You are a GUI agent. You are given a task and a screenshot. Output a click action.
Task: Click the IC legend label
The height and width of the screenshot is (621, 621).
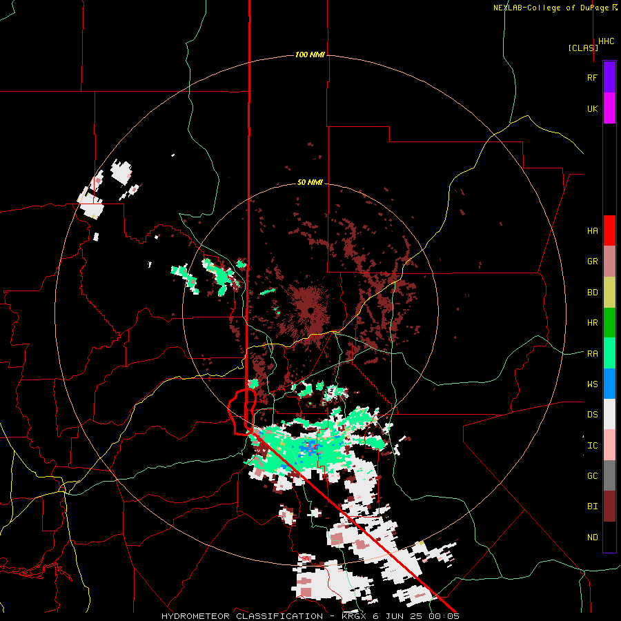point(592,446)
